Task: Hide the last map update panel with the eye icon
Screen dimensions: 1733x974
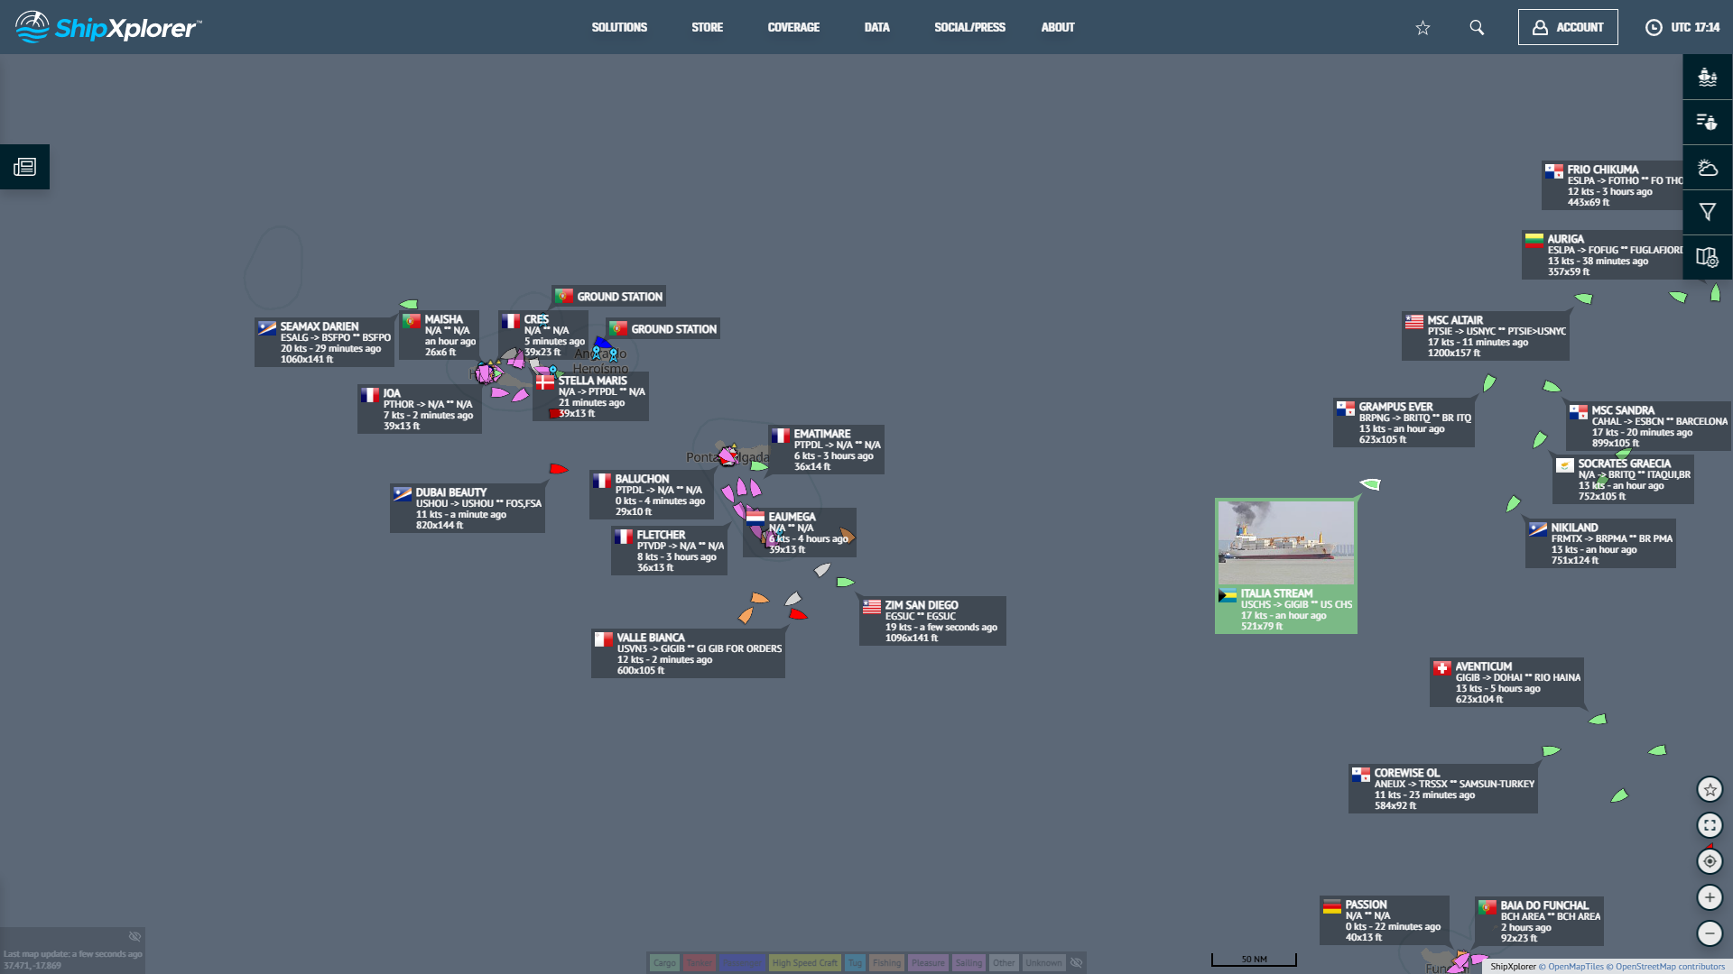Action: click(x=134, y=936)
